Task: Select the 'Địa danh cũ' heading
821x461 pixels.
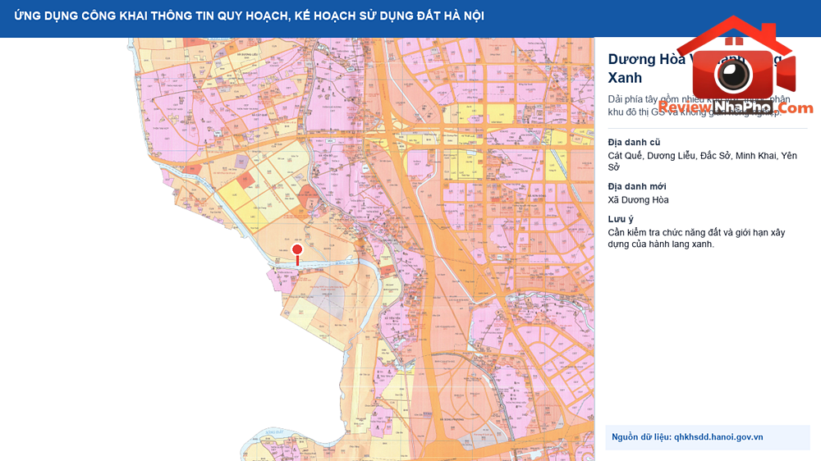Action: tap(634, 143)
